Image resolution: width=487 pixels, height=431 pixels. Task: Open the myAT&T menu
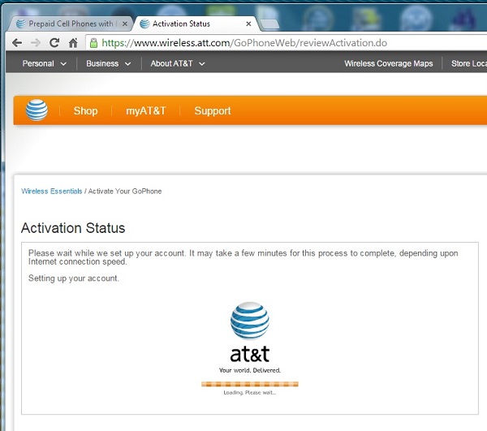145,111
